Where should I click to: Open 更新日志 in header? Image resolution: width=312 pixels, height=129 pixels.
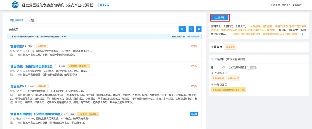click(x=297, y=5)
